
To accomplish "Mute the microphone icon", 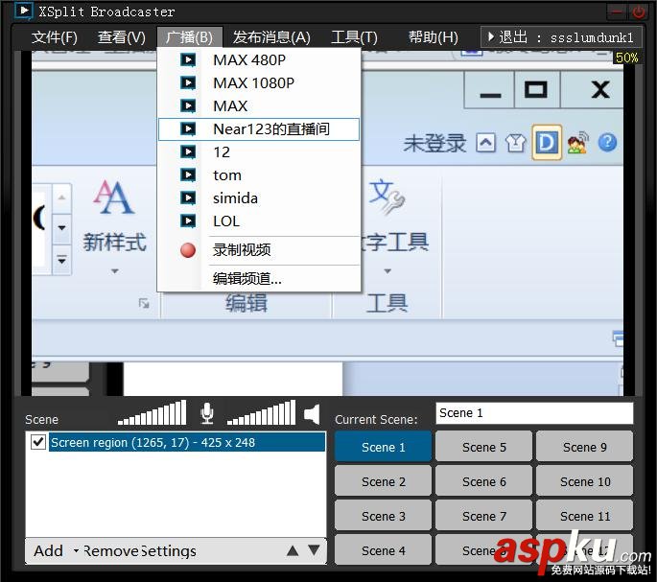I will (x=206, y=413).
